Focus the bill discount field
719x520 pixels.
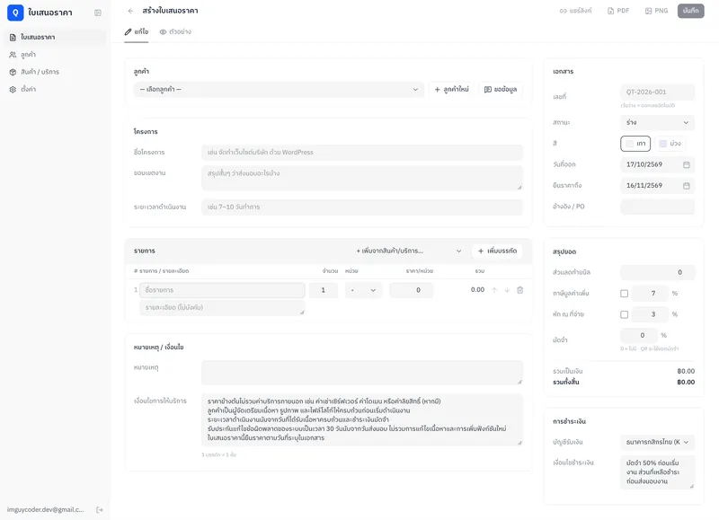pyautogui.click(x=658, y=272)
